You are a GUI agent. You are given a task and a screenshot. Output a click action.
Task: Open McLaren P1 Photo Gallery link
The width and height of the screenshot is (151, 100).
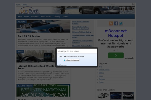82,32
